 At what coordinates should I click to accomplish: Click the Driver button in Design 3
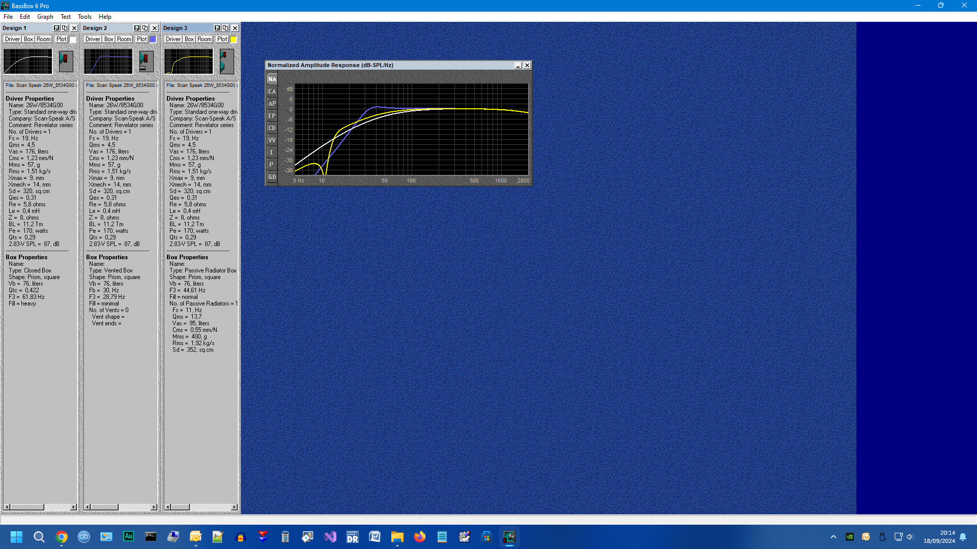173,39
